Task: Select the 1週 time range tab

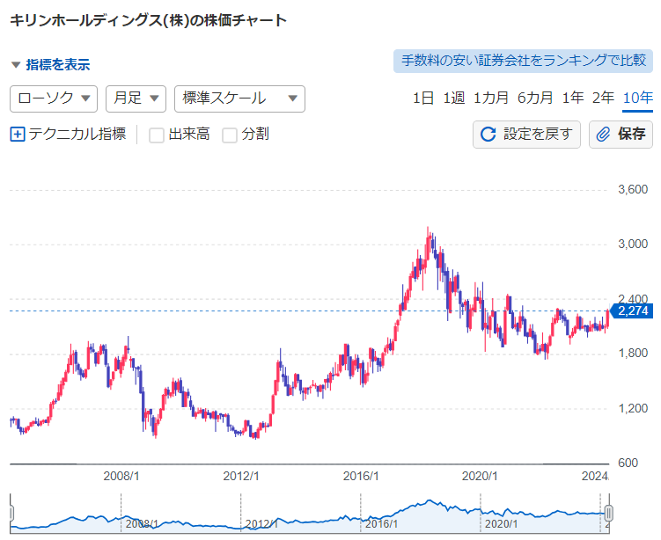Action: [453, 99]
